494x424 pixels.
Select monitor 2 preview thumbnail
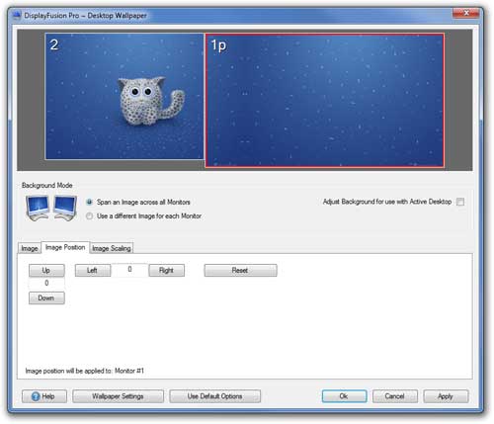coord(124,96)
